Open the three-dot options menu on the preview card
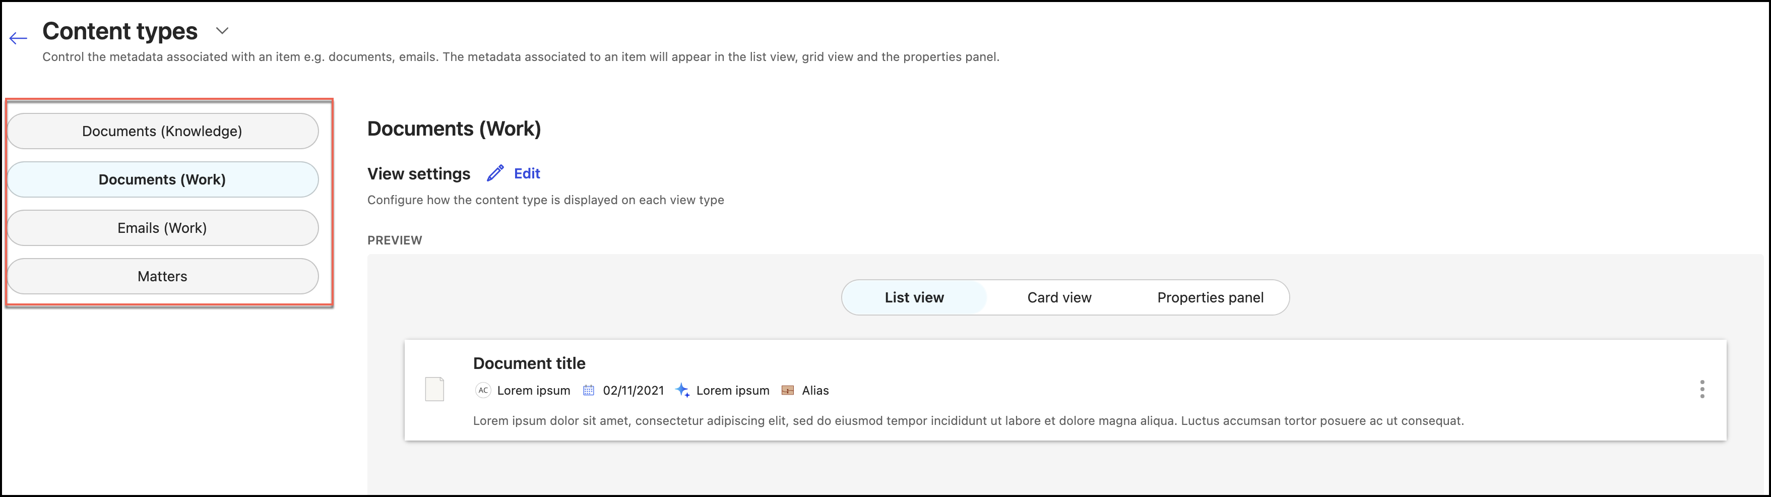 point(1703,389)
